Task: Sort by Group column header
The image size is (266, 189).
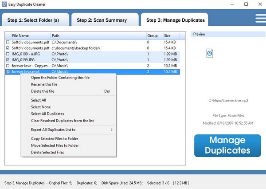Action: coord(155,35)
